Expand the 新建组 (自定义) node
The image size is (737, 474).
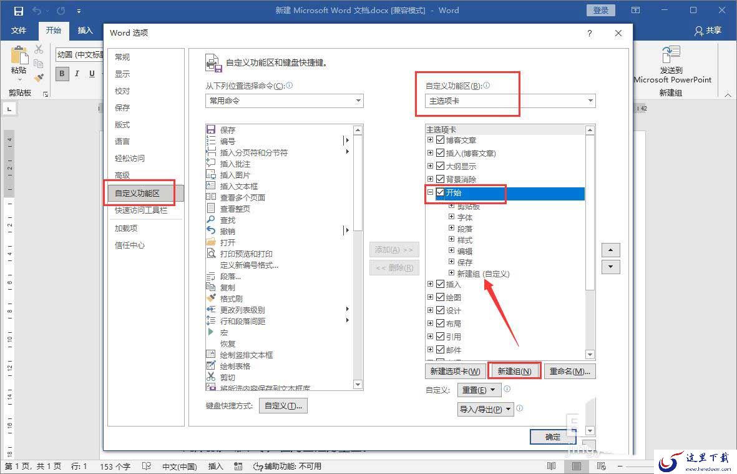[x=451, y=273]
